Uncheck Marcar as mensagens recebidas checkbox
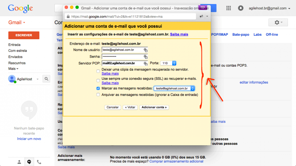Viewport: 296px width, 166px height. [98, 88]
